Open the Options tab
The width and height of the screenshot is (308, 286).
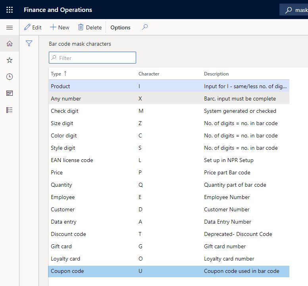pos(120,27)
